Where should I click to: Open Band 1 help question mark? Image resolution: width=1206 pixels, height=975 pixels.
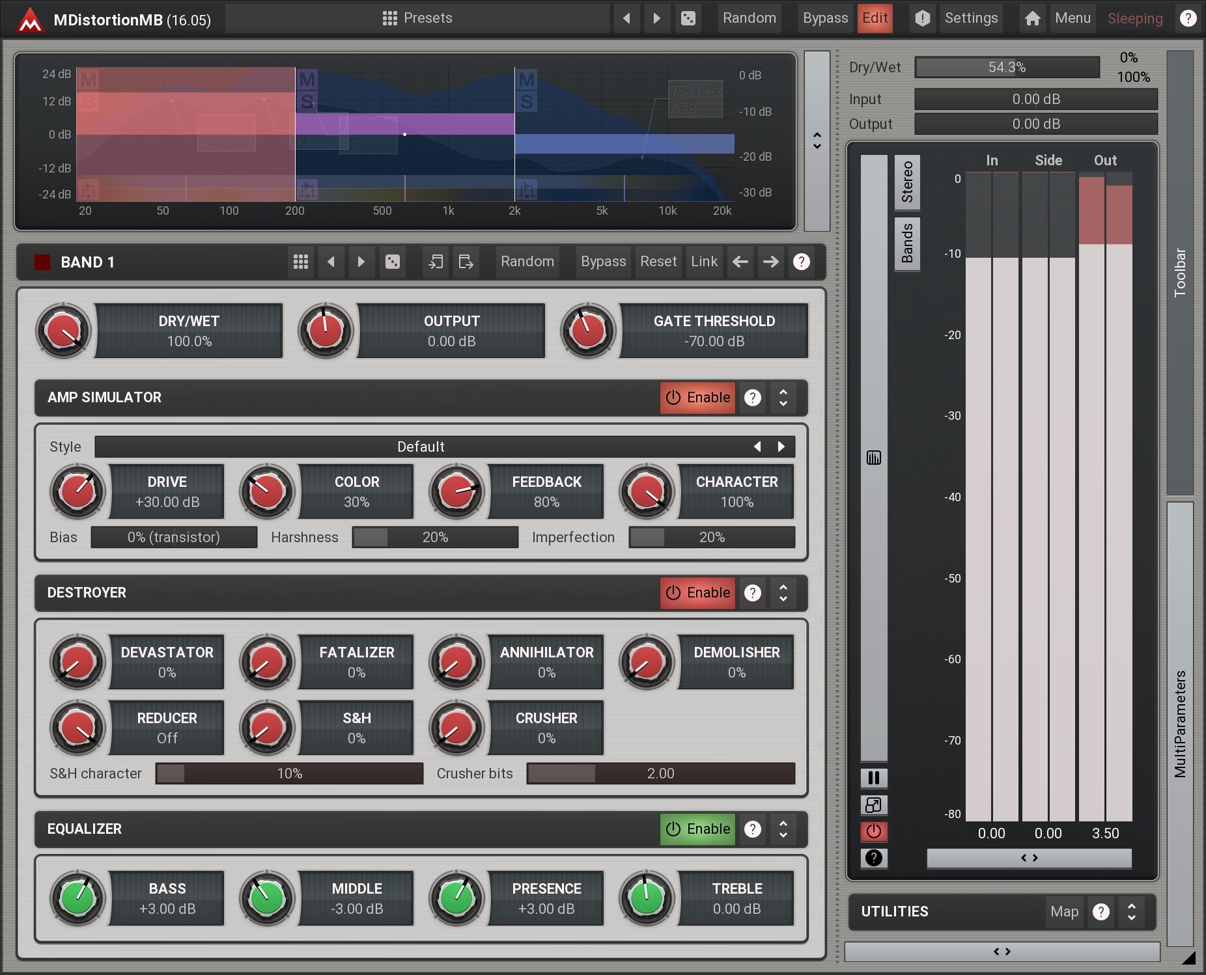point(801,262)
